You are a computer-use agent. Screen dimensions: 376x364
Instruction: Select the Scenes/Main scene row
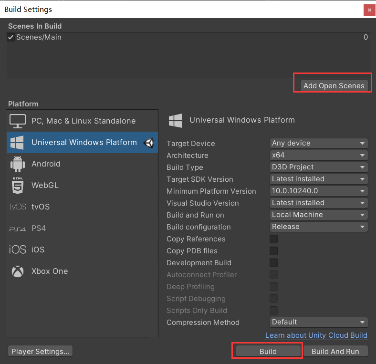pos(188,37)
